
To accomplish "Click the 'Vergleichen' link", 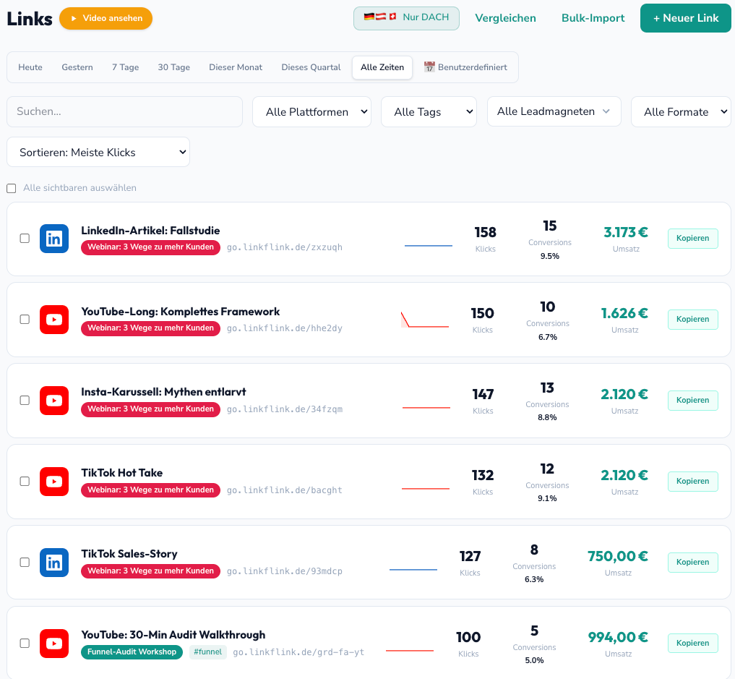I will pos(505,18).
